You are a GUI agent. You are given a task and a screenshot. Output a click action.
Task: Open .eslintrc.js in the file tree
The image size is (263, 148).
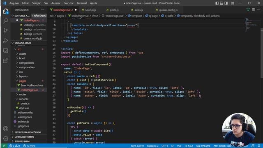click(23, 122)
